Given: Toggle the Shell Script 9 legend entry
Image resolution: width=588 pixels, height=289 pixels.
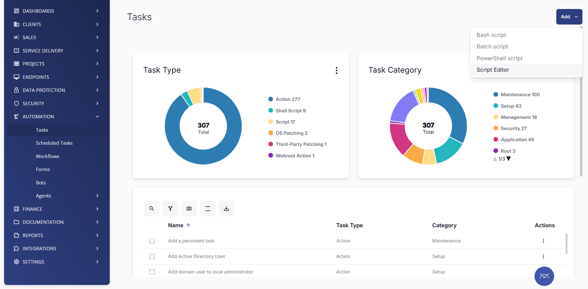Looking at the screenshot, I should click(287, 111).
